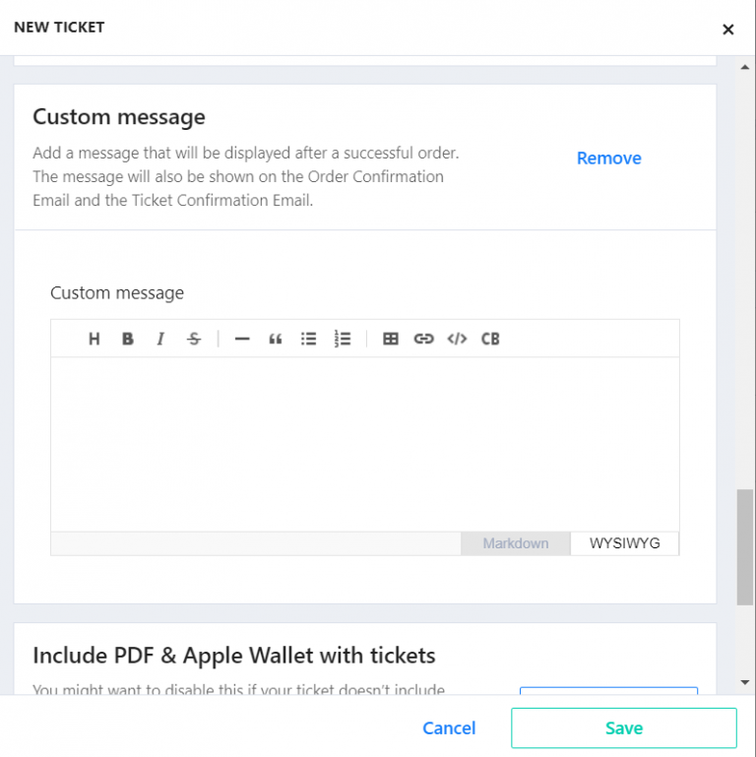Screen dimensions: 756x757
Task: Insert a code block (CB)
Action: tap(490, 339)
